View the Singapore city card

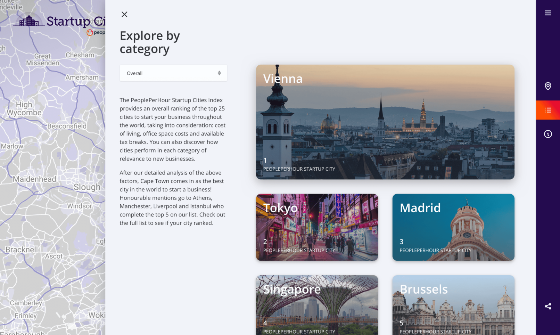click(x=317, y=305)
